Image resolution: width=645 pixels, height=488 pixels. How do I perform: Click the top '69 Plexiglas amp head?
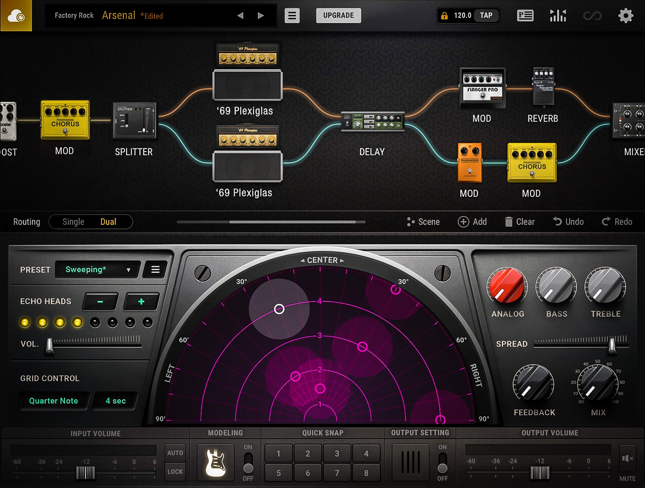[x=247, y=54]
